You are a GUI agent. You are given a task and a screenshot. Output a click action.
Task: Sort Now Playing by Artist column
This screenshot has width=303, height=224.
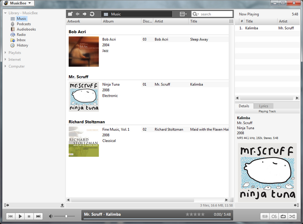click(288, 21)
